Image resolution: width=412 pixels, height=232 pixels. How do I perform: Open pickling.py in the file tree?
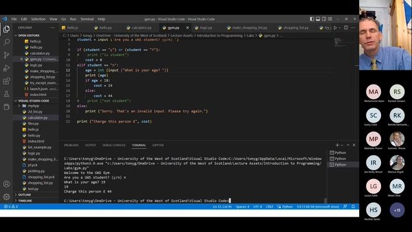[36, 171]
